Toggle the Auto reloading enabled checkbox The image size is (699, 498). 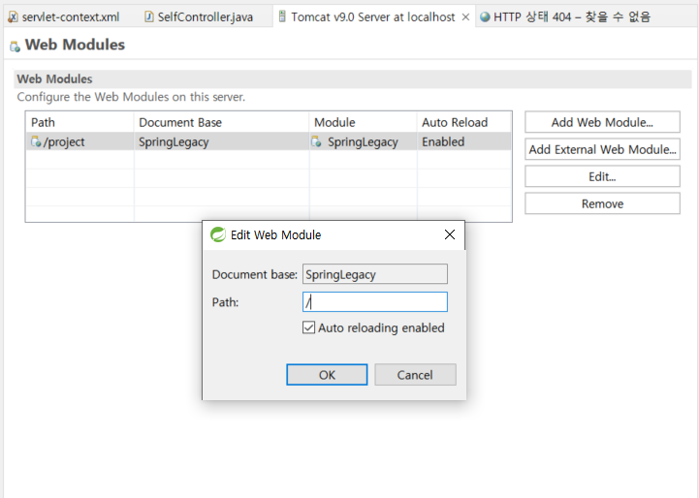[308, 327]
